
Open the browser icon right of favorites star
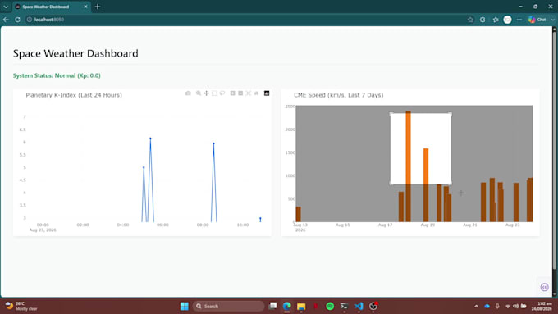[x=483, y=20]
